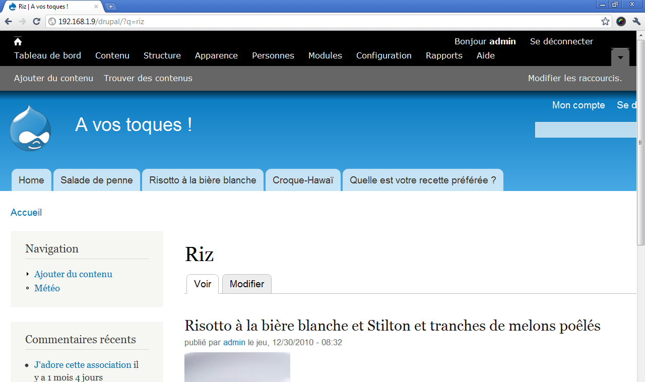Image resolution: width=645 pixels, height=382 pixels.
Task: Open the Modules admin menu
Action: click(x=325, y=55)
